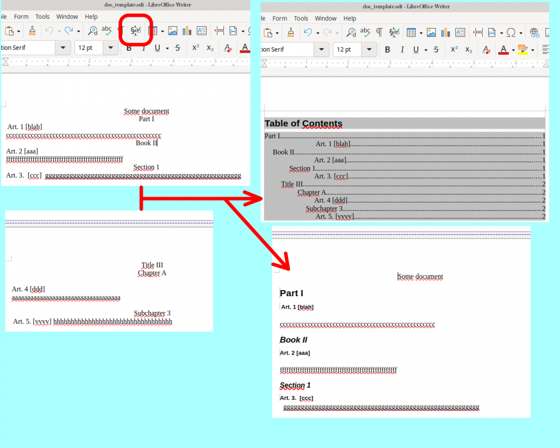This screenshot has width=560, height=448.
Task: Insert an image from left window toolbar
Action: point(173,31)
